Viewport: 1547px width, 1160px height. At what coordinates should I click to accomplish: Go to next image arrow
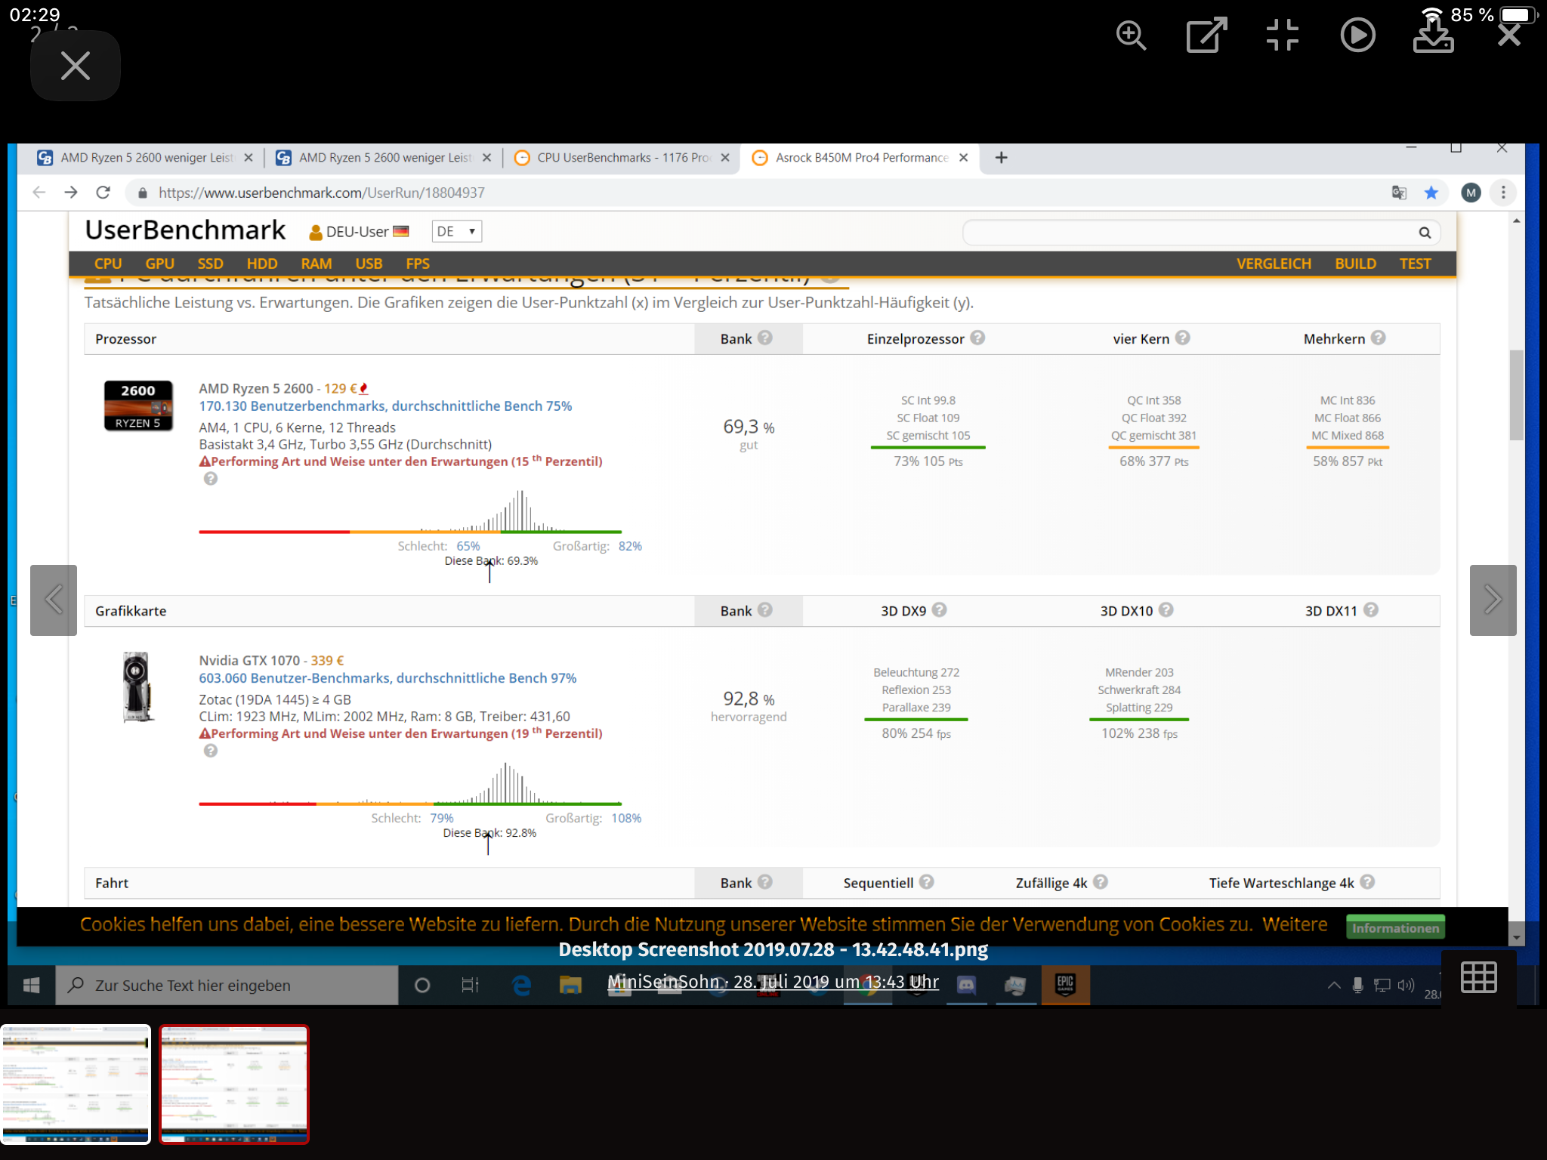[x=1493, y=600]
